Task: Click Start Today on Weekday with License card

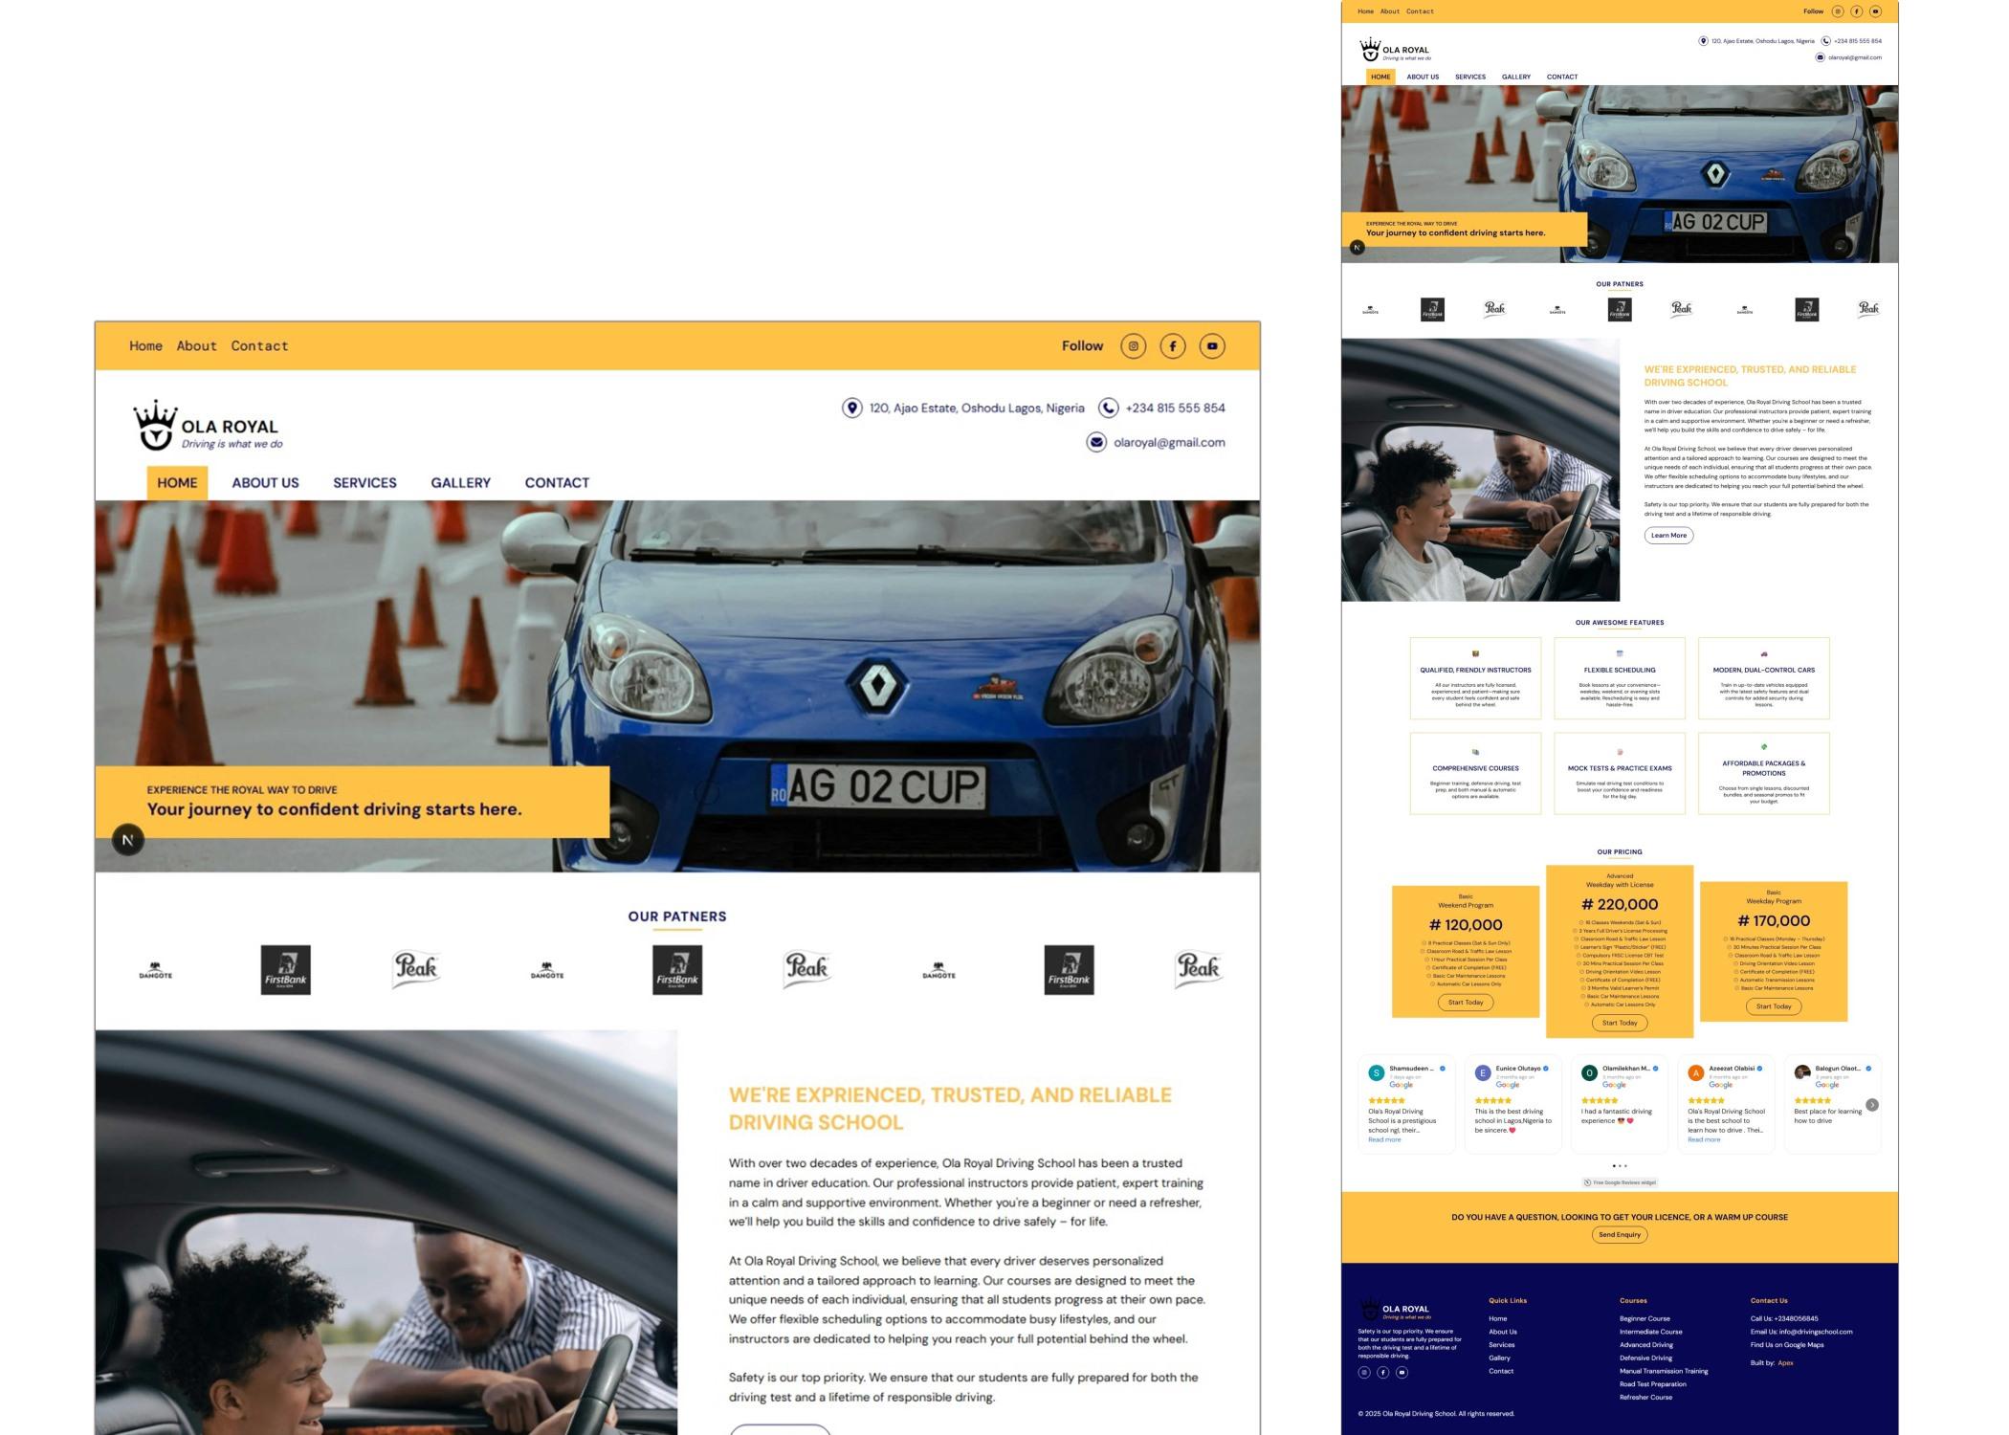Action: (x=1620, y=1023)
